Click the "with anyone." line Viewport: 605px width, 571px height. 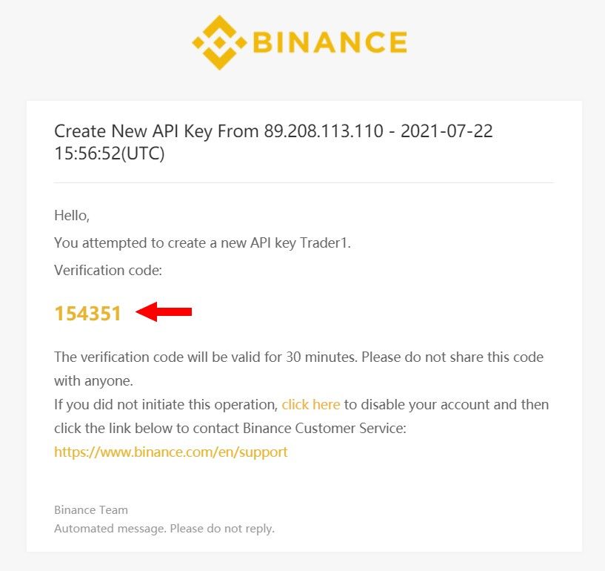pos(93,381)
